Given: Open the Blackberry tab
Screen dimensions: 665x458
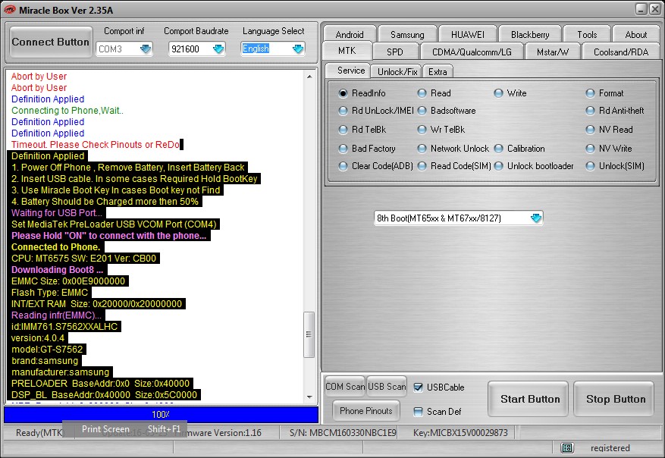Looking at the screenshot, I should 530,34.
